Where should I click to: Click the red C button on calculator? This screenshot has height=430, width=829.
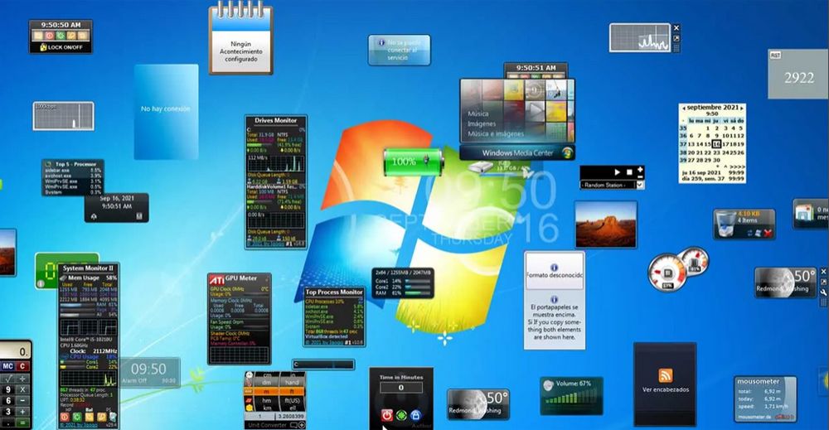click(22, 366)
